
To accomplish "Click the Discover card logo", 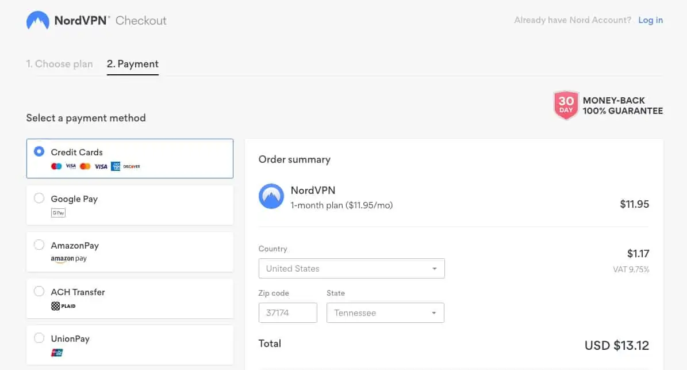I will pyautogui.click(x=132, y=166).
